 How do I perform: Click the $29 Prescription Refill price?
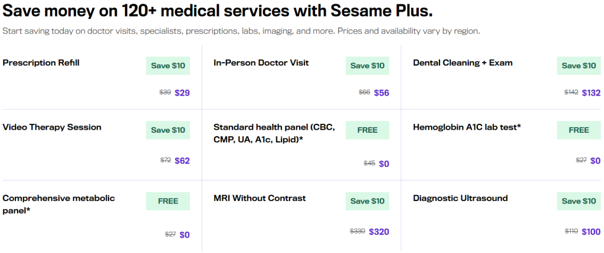point(182,93)
